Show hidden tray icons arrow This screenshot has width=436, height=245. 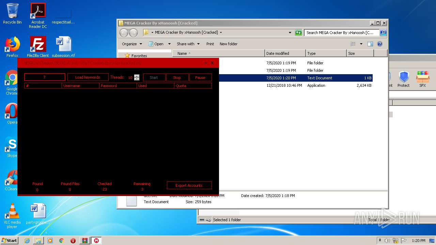(380, 241)
